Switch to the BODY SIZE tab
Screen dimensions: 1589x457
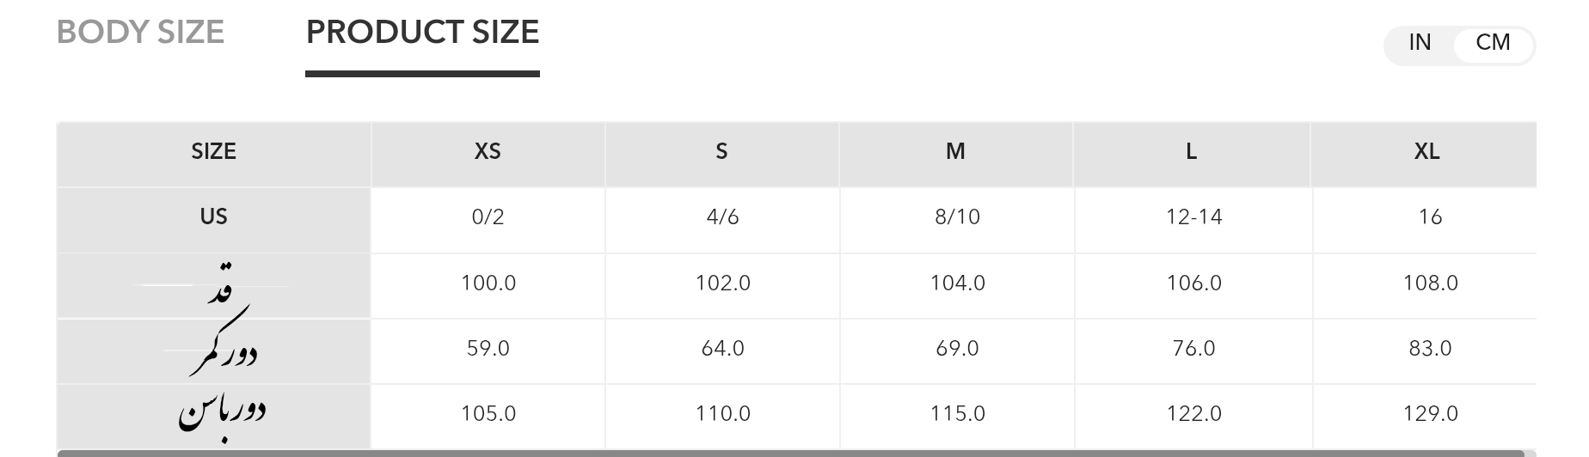pyautogui.click(x=140, y=33)
